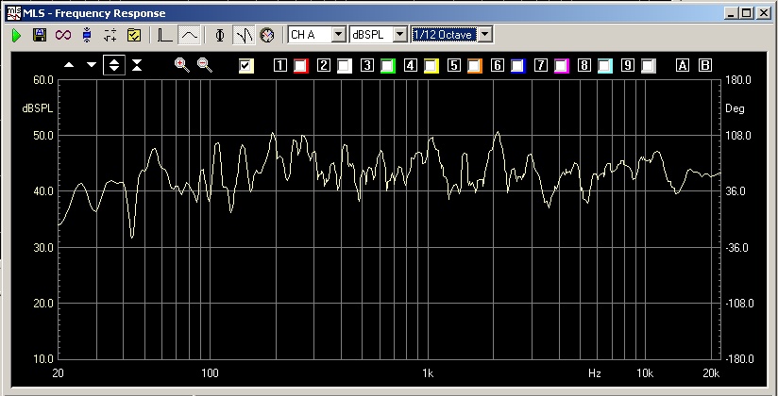Viewport: 778px width, 396px height.
Task: Zoom in with the plus magnifier
Action: pyautogui.click(x=181, y=65)
